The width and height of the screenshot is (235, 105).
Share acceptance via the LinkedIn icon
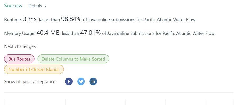tap(93, 81)
